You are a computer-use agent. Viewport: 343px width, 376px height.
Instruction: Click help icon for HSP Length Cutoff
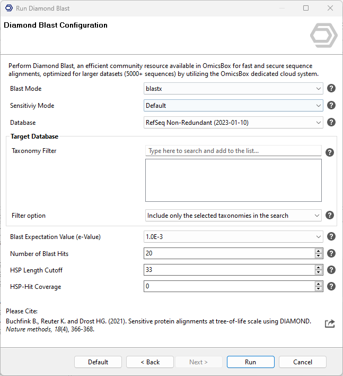[331, 270]
